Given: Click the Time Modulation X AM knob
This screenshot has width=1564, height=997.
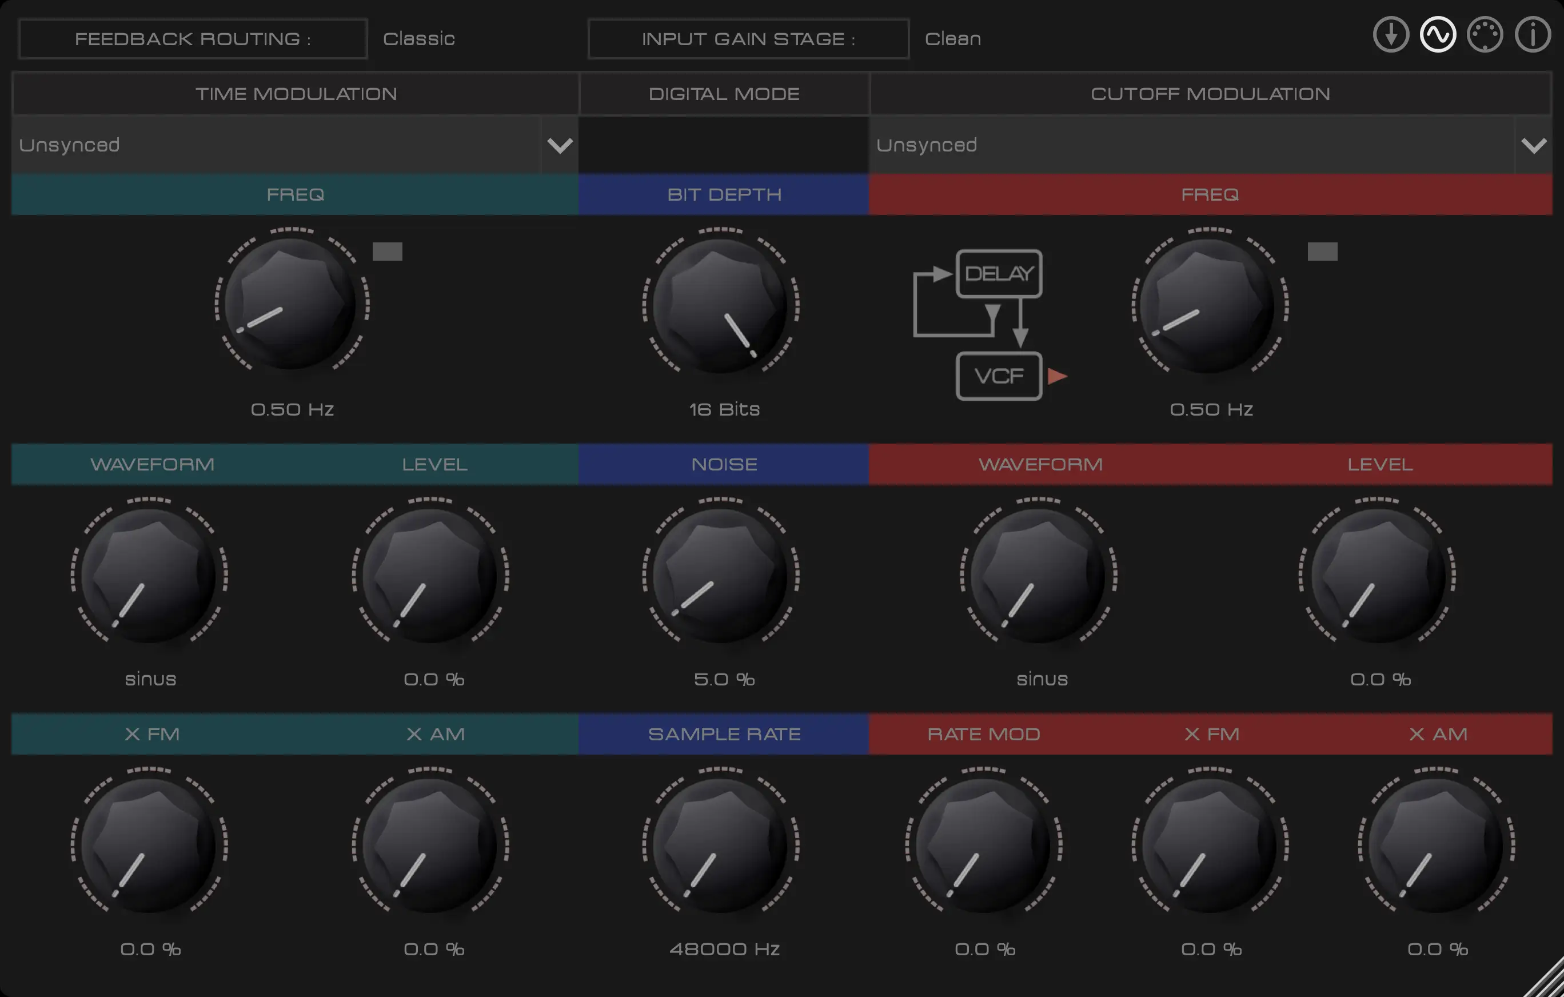Looking at the screenshot, I should tap(430, 844).
